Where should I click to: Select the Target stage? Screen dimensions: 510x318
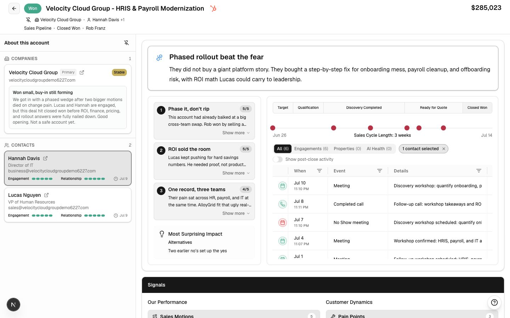[x=283, y=108]
